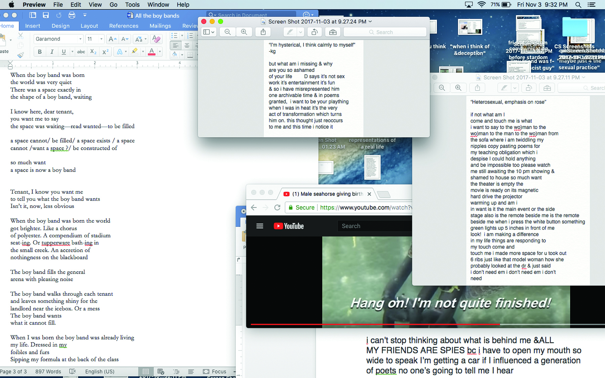Open the font color dropdown arrow
The height and width of the screenshot is (378, 605).
pos(160,52)
